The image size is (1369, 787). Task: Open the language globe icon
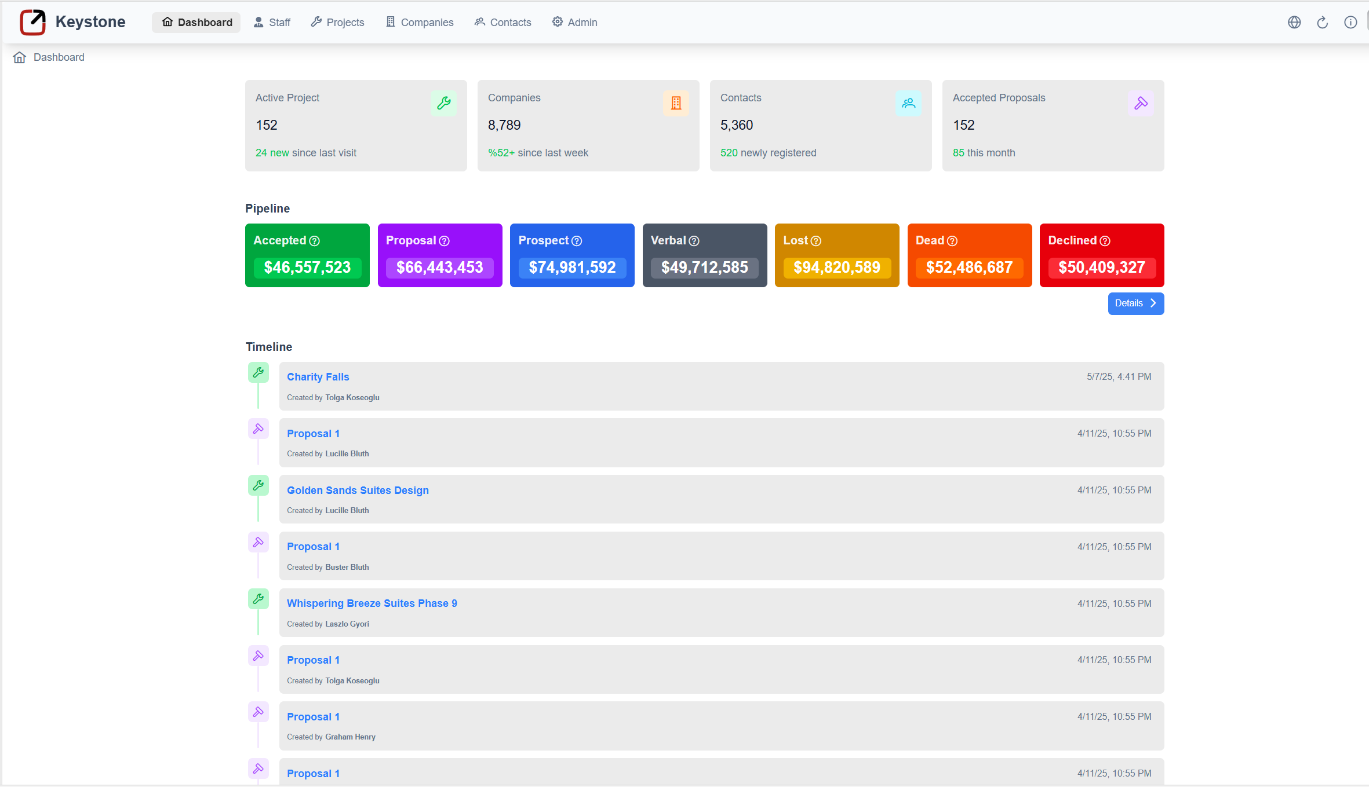(x=1294, y=22)
